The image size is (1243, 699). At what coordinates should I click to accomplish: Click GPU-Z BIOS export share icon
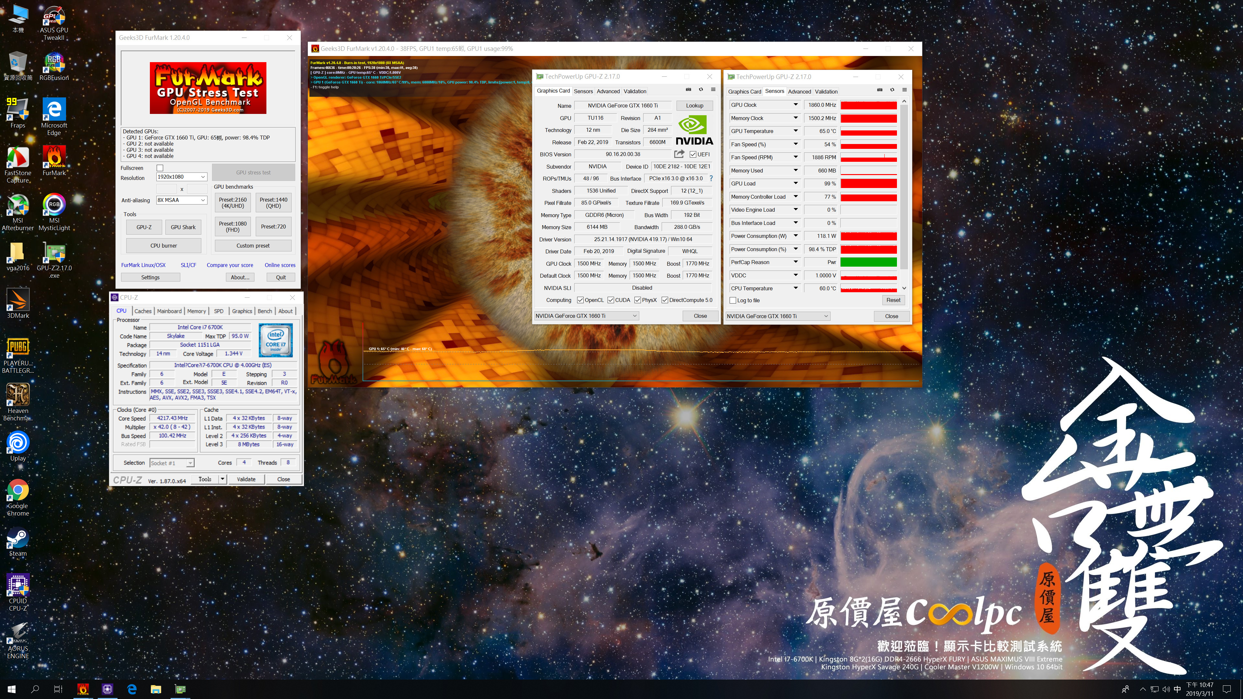pos(679,154)
